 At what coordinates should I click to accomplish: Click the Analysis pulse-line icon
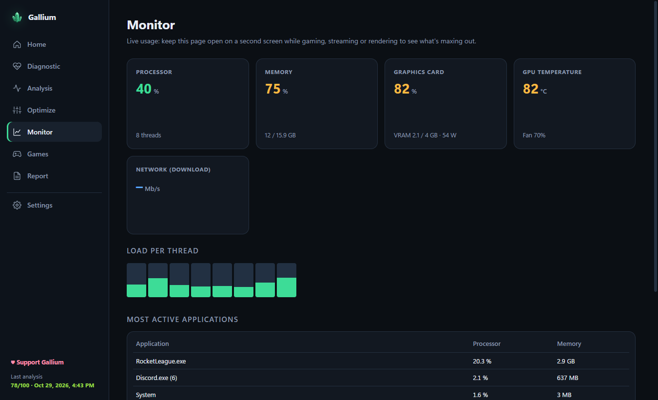(17, 88)
